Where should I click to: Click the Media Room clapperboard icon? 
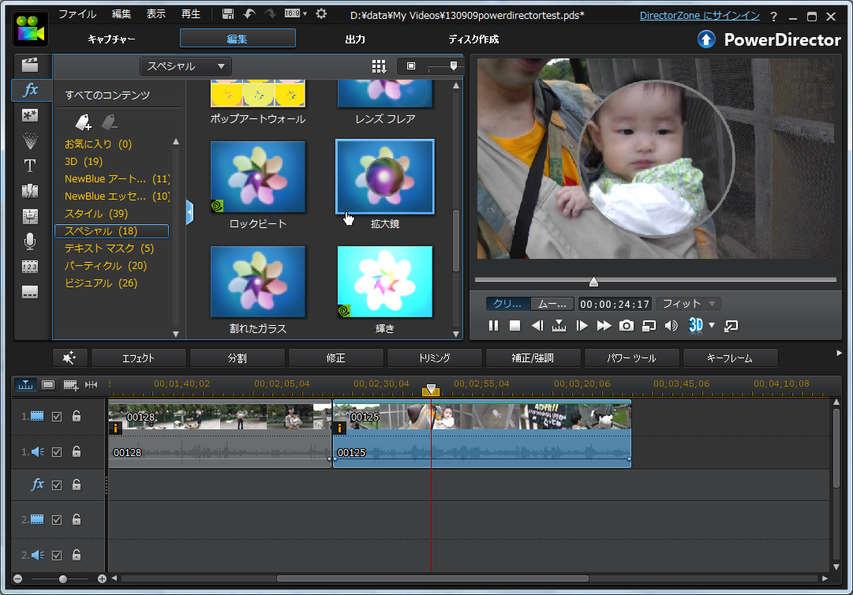tap(30, 65)
